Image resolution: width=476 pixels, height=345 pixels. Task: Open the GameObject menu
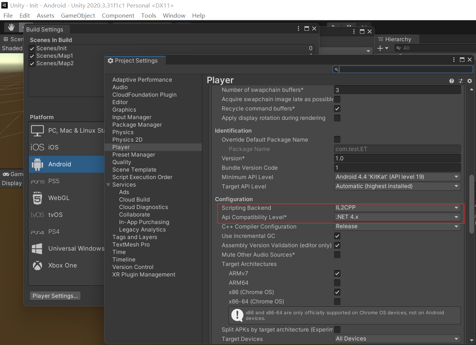tap(78, 16)
